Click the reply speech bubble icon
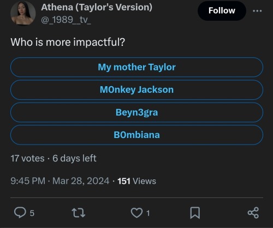Viewport: 273px width, 228px height. tap(20, 213)
